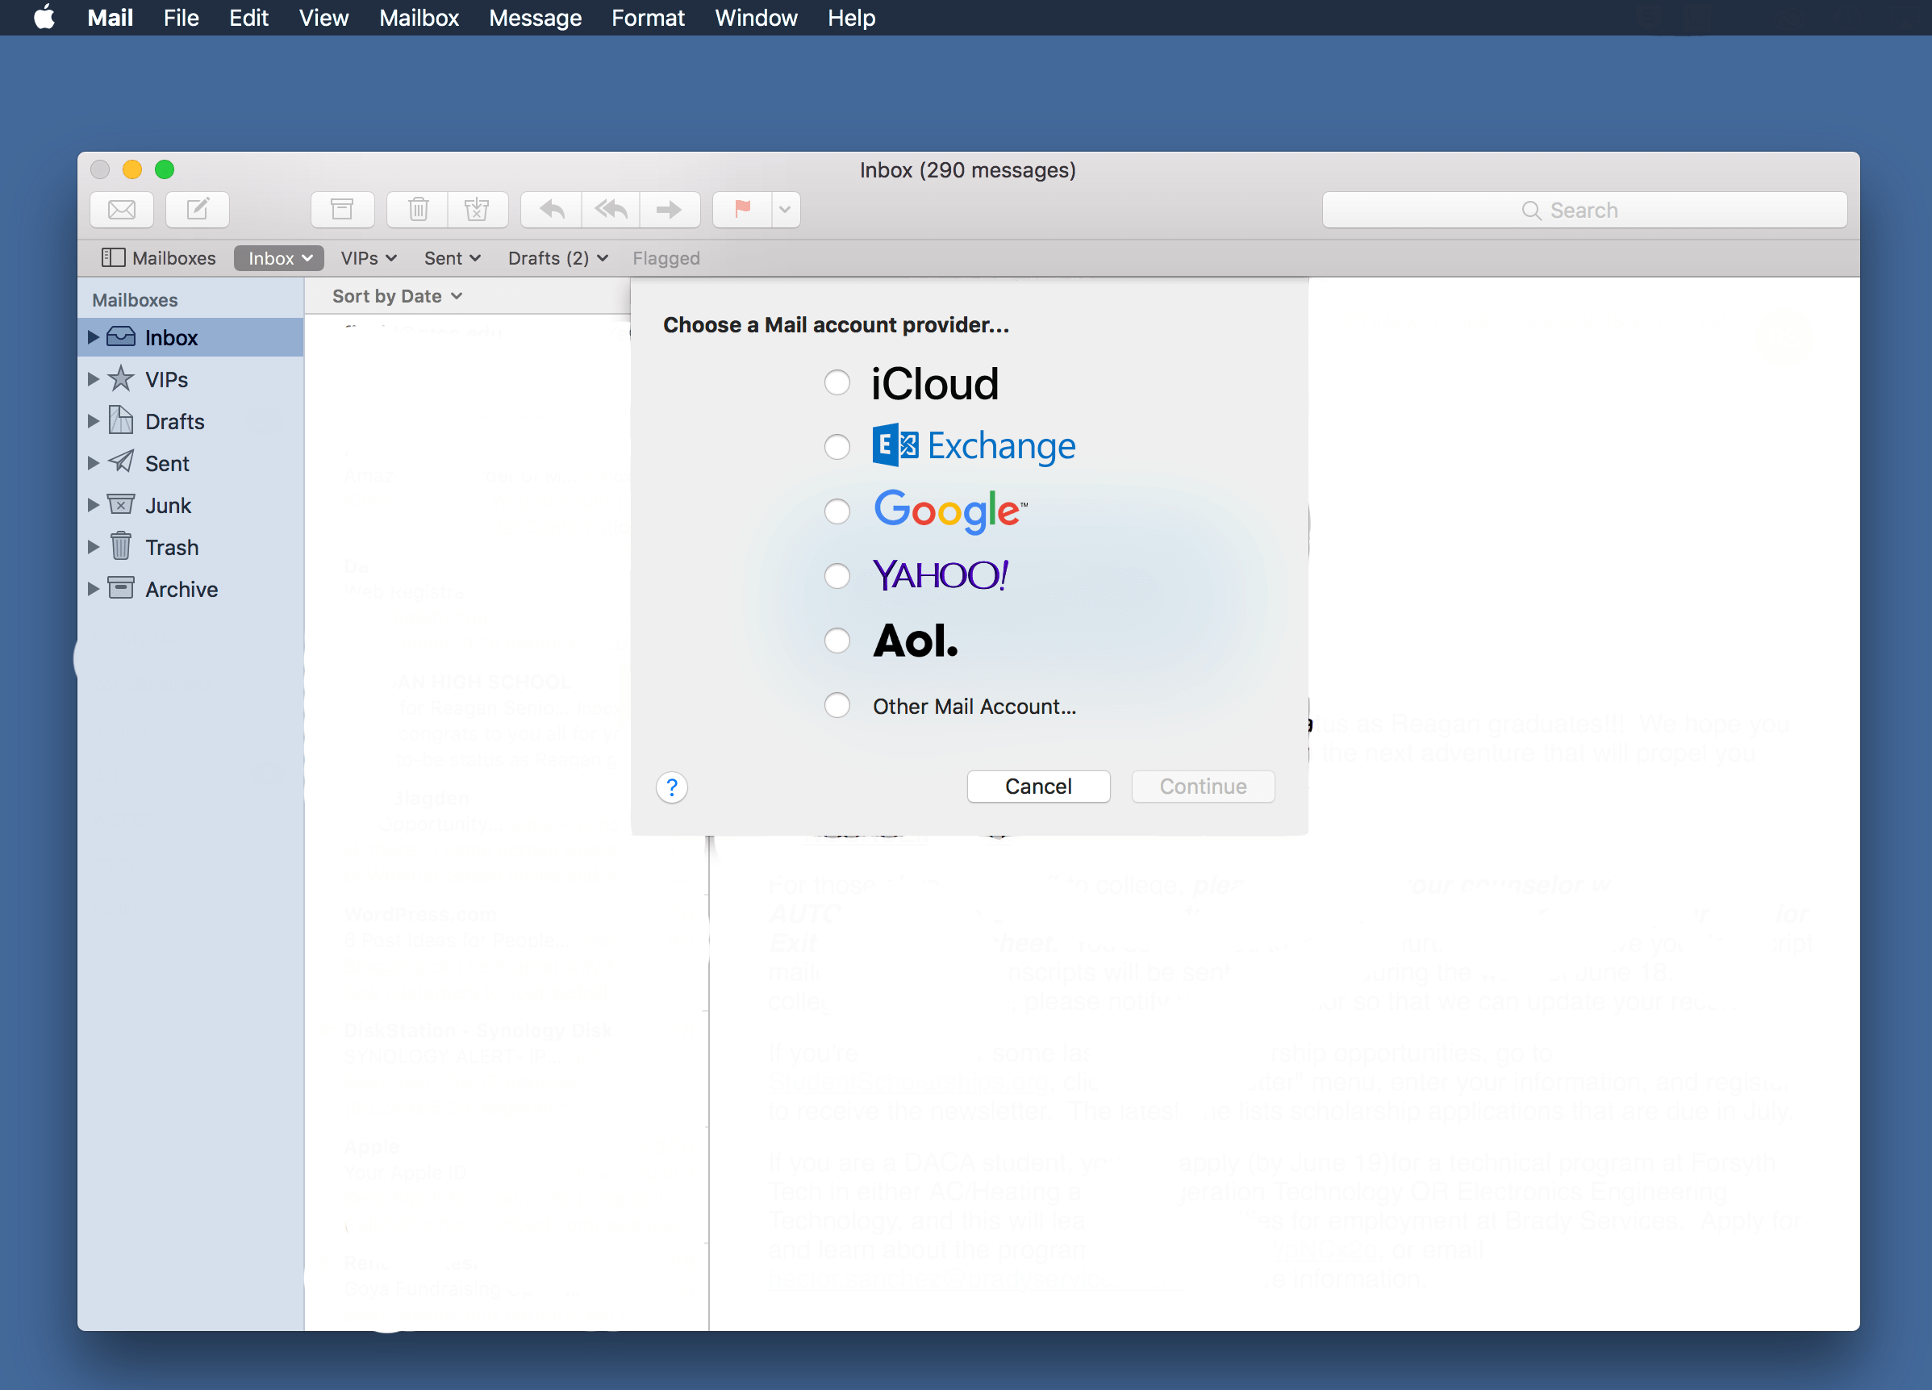Click the Junk bin icon in sidebar
1932x1390 pixels.
click(x=121, y=504)
